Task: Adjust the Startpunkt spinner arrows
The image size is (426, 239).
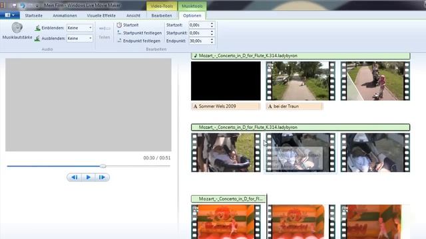Action: (x=212, y=33)
